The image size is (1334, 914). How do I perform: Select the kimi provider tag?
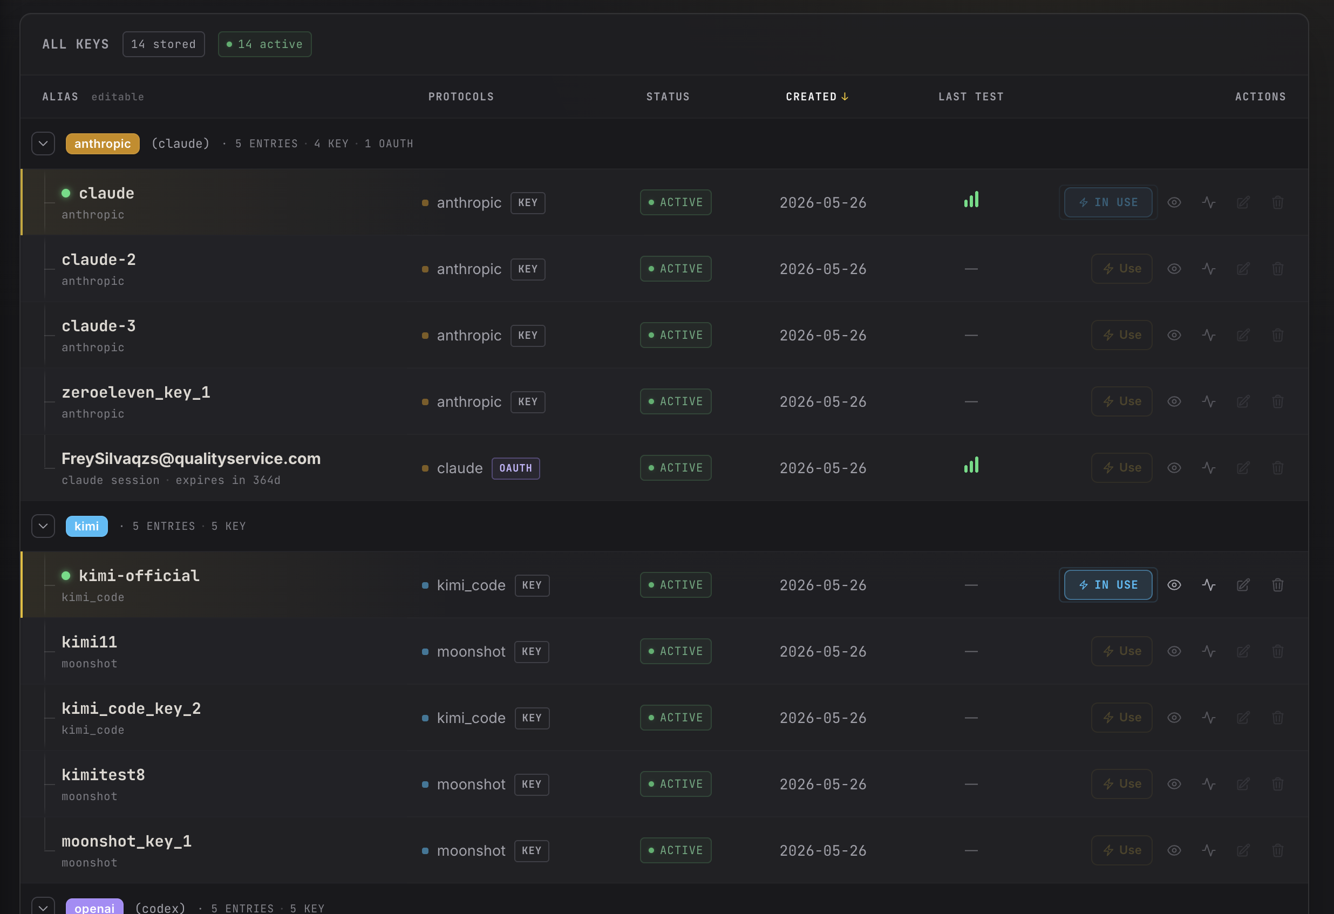[x=87, y=526]
